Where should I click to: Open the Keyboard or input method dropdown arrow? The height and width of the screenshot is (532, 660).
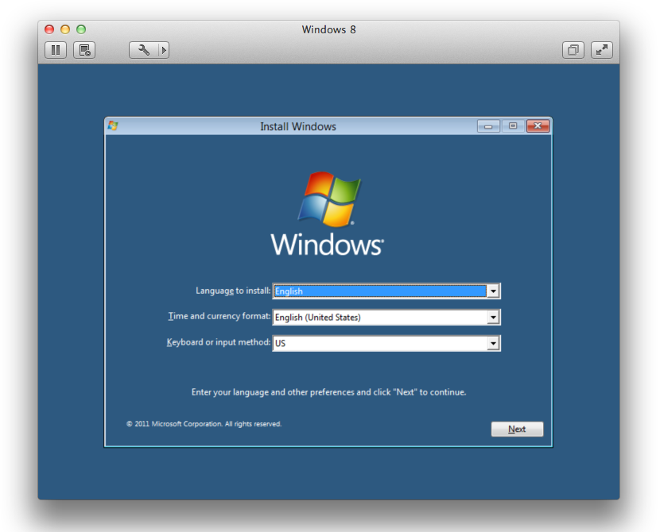493,343
